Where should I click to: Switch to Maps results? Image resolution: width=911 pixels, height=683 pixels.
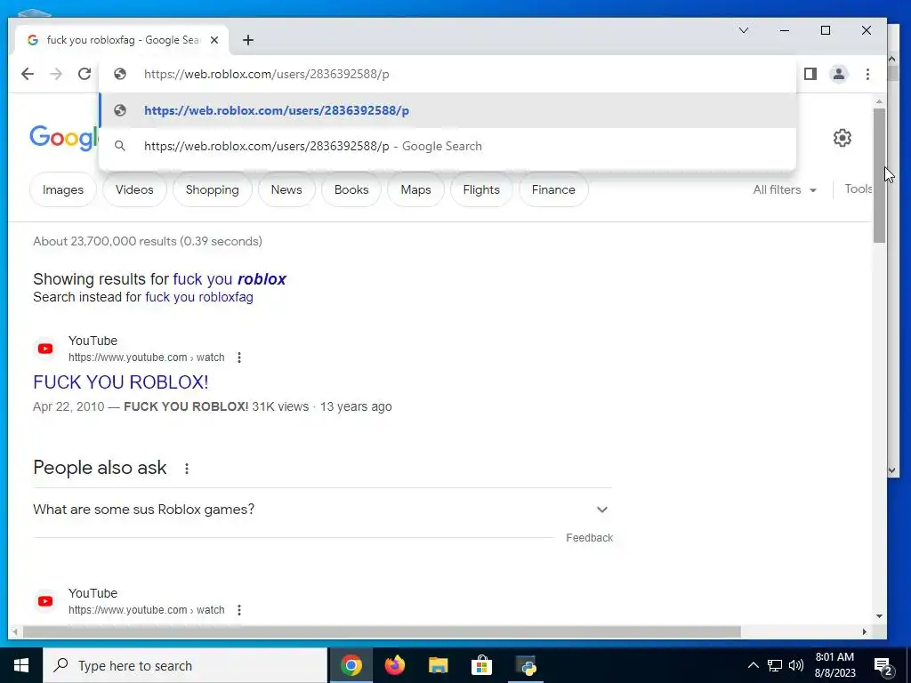coord(416,190)
